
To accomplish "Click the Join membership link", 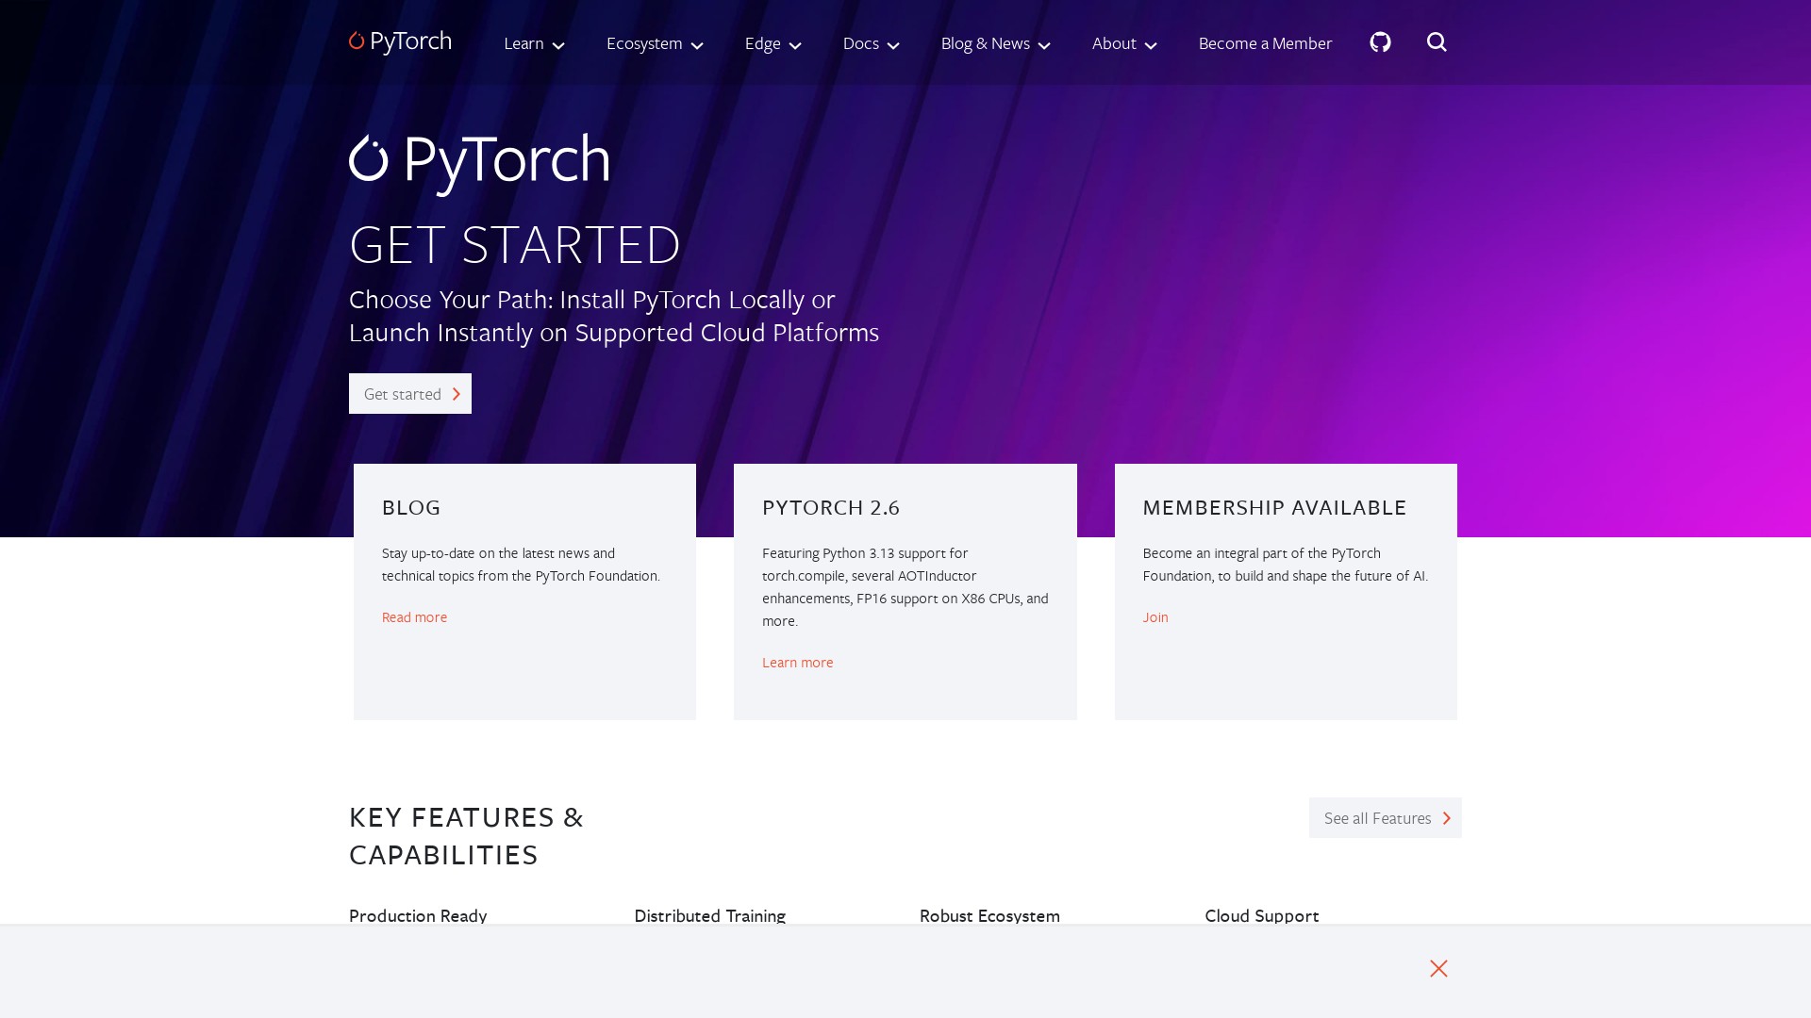I will (x=1155, y=617).
